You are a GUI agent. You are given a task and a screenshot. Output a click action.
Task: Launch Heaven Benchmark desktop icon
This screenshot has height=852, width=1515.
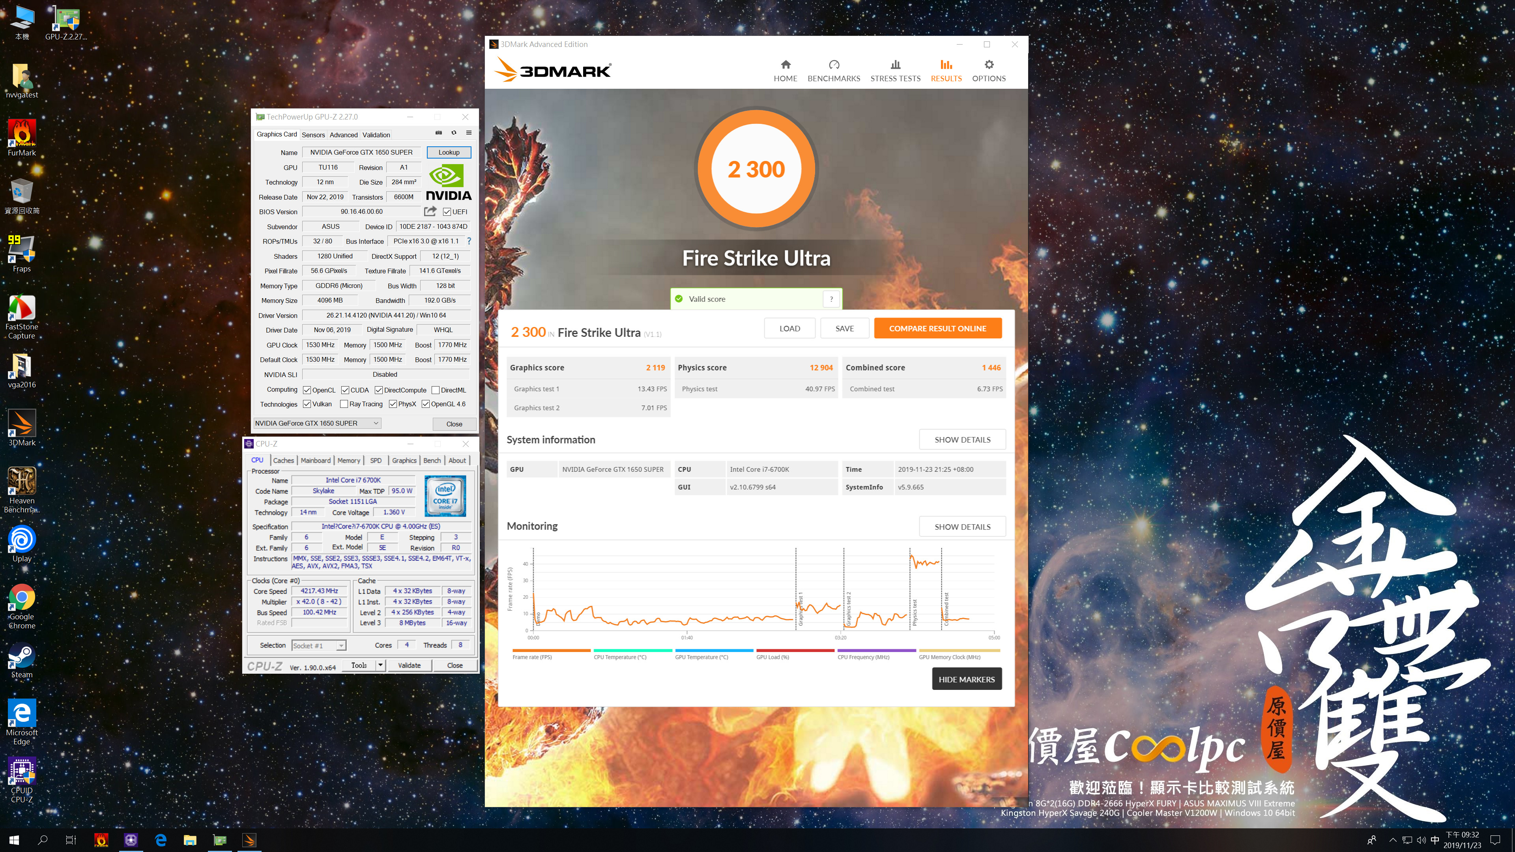pyautogui.click(x=22, y=490)
